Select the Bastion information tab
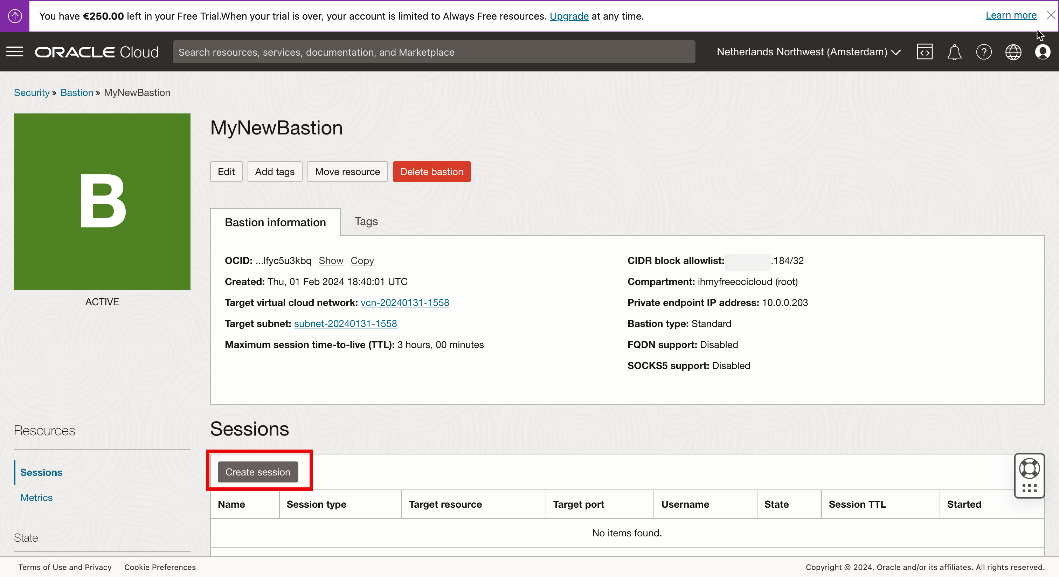The image size is (1059, 577). (x=275, y=222)
